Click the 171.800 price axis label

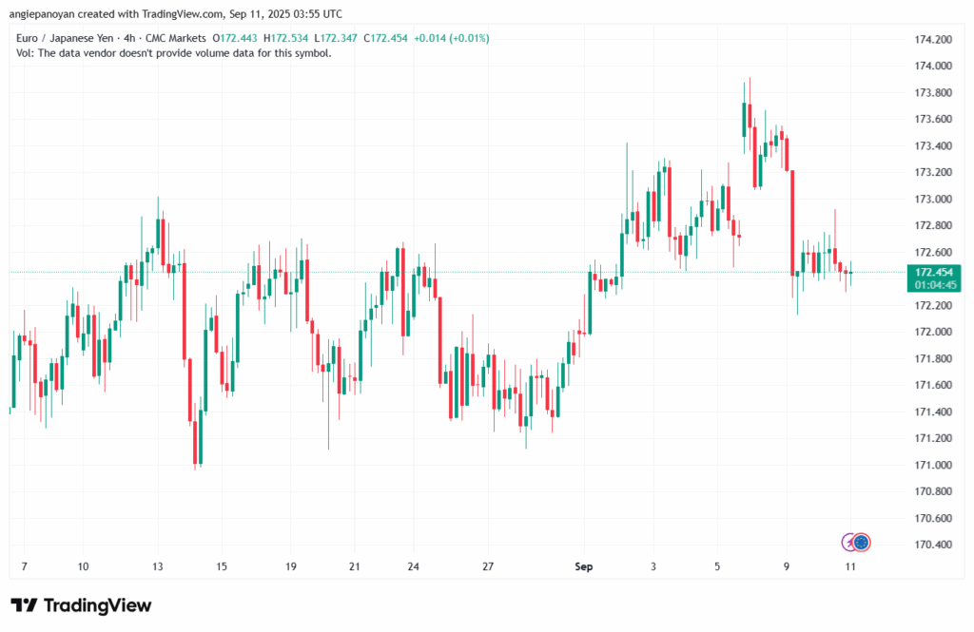tap(934, 359)
